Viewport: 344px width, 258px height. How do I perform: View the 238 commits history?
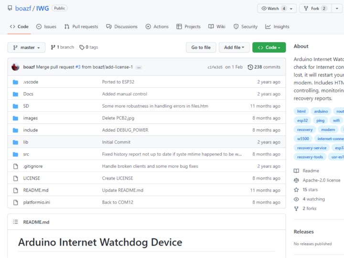coord(264,67)
